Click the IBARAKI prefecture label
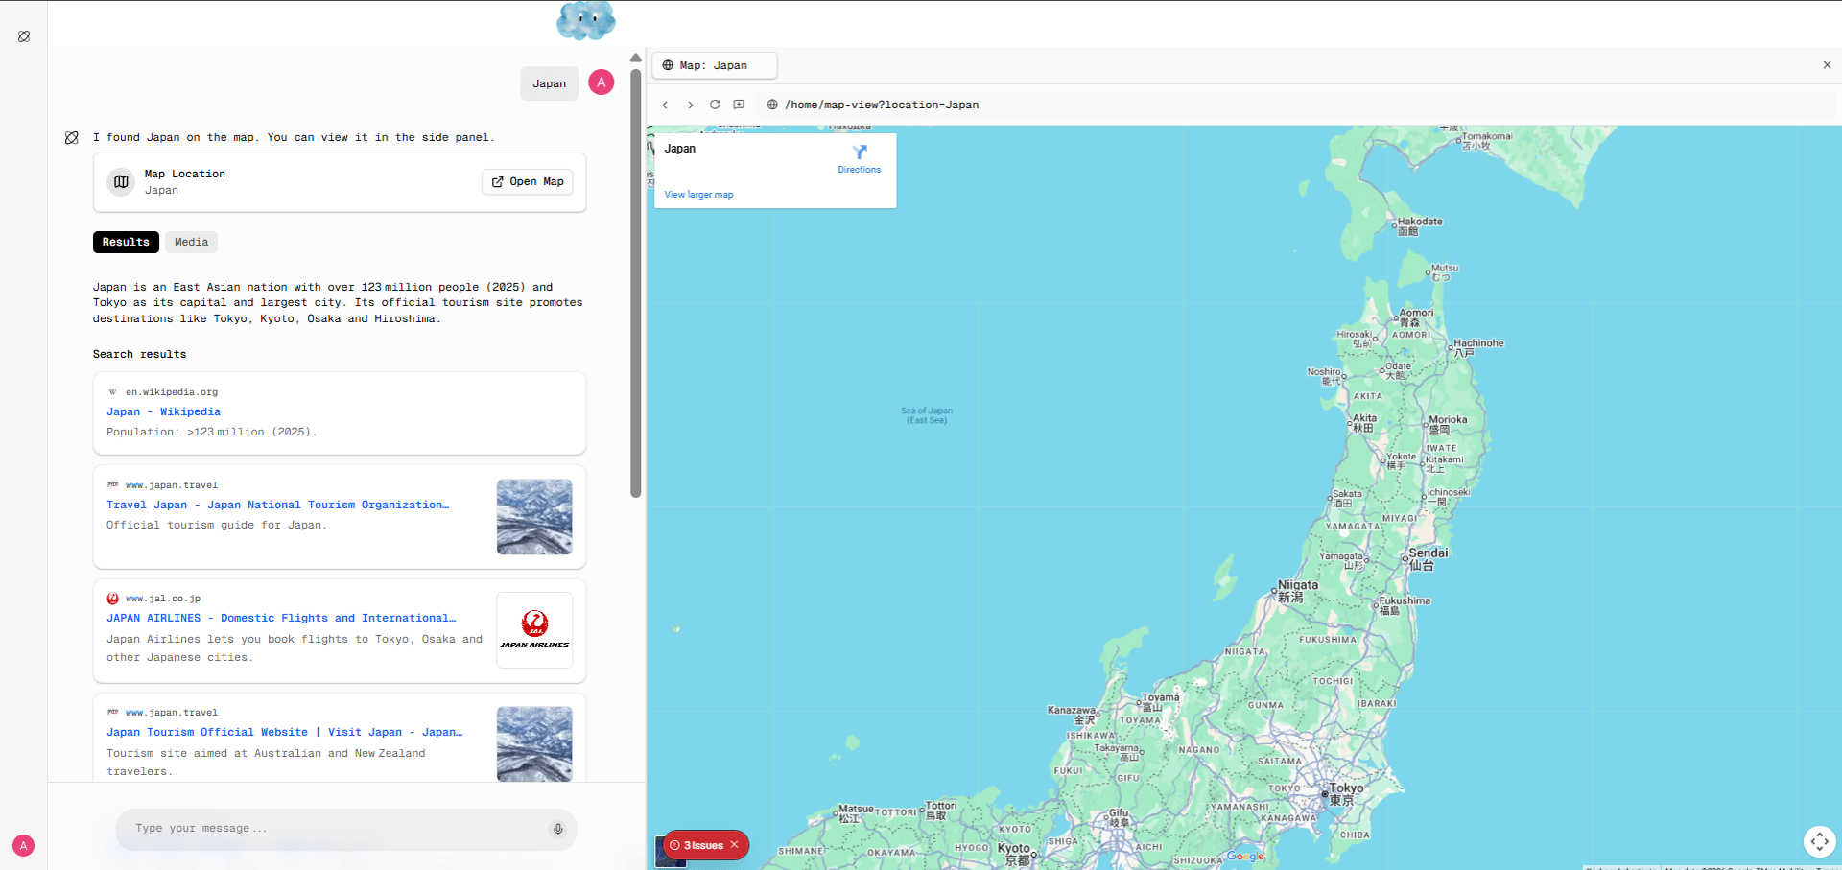 coord(1377,704)
